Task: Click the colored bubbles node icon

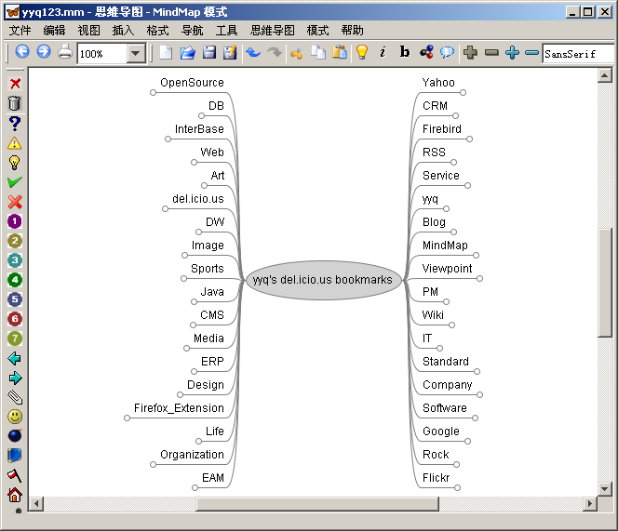Action: [x=426, y=52]
